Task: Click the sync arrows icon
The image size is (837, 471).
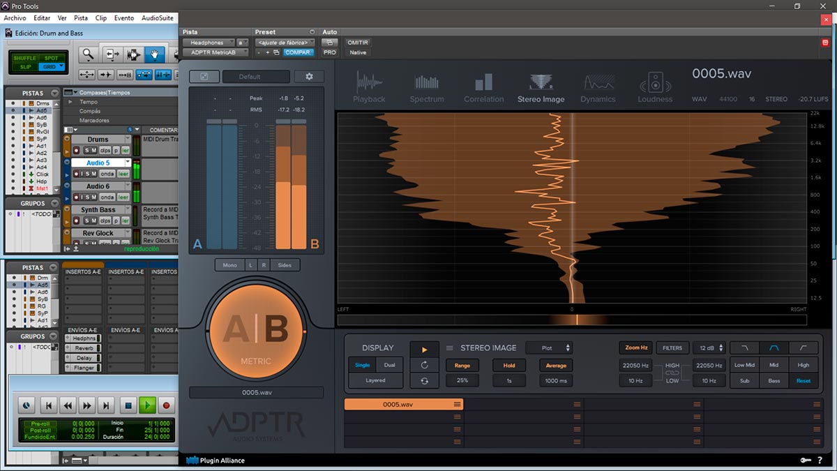Action: (424, 380)
